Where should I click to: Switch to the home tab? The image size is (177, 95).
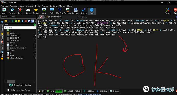[x=41, y=17]
